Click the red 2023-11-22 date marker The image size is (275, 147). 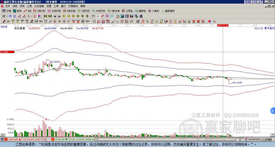223,25
